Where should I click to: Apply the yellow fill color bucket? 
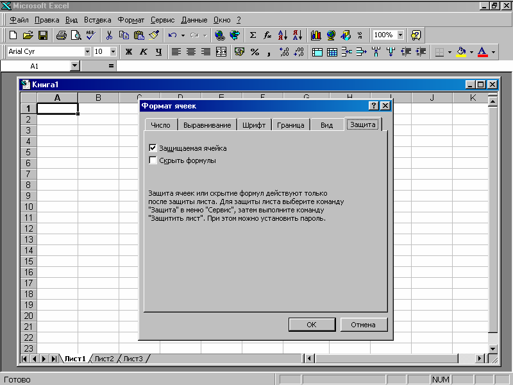coord(461,52)
